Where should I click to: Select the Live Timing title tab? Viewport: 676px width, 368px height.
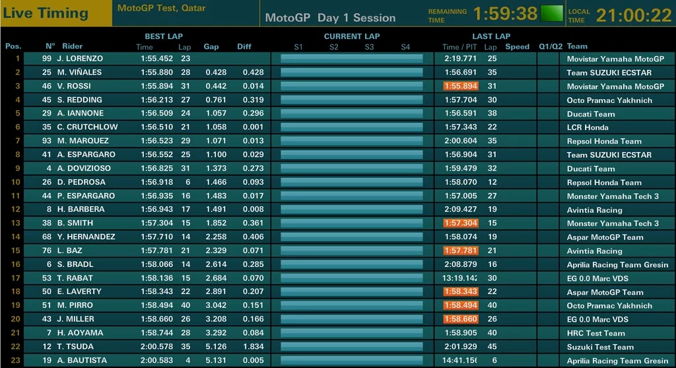pos(46,13)
